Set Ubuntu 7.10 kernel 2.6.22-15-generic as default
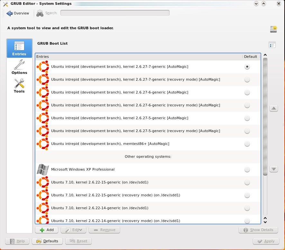285x250 pixels. 247,182
